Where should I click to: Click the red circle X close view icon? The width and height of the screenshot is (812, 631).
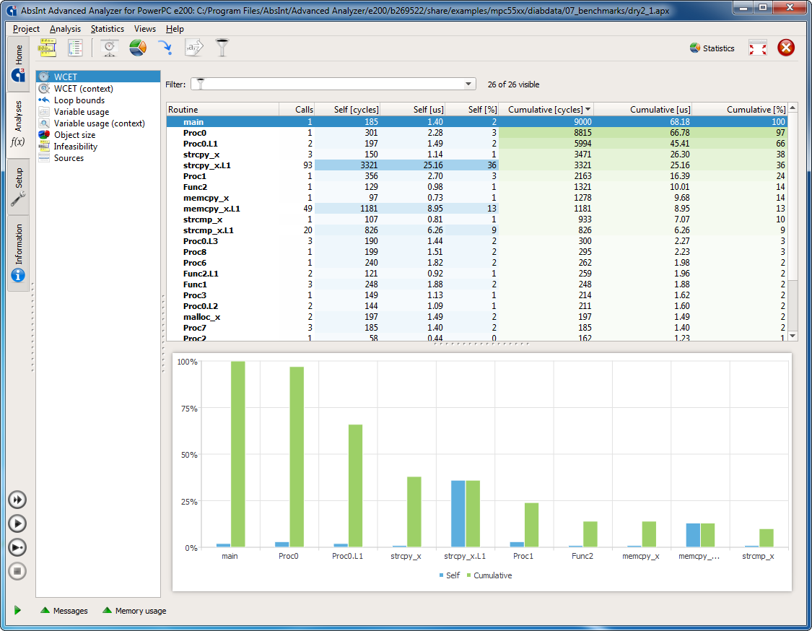click(x=785, y=48)
